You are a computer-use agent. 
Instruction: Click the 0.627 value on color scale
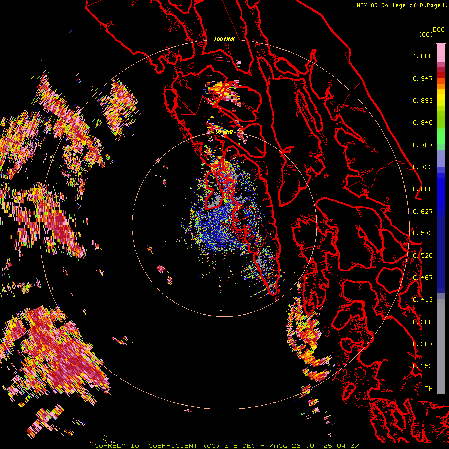click(x=423, y=212)
